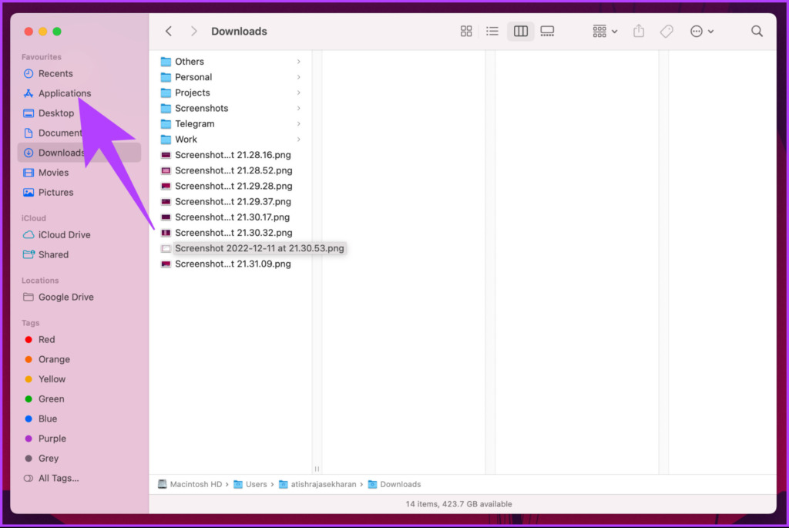Click Macintosh HD in the path bar
The width and height of the screenshot is (789, 528).
pyautogui.click(x=190, y=484)
